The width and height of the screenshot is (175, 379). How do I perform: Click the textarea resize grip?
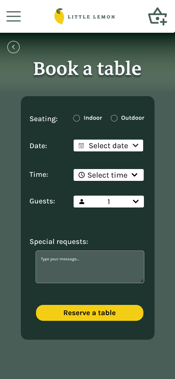click(142, 281)
